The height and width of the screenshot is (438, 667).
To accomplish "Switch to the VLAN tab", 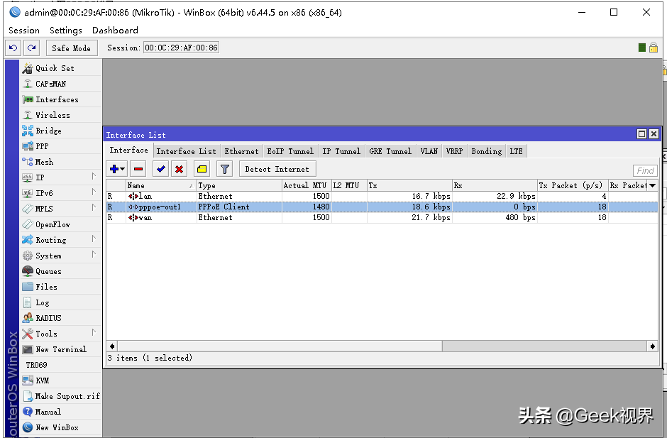I will [429, 151].
